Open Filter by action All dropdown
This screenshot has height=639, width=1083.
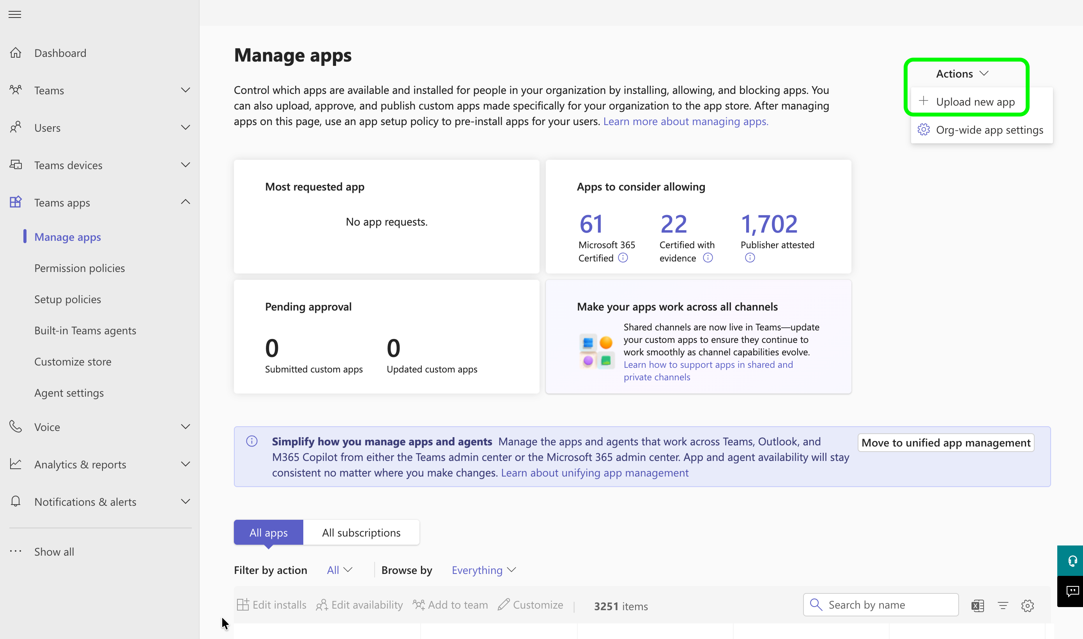click(340, 570)
